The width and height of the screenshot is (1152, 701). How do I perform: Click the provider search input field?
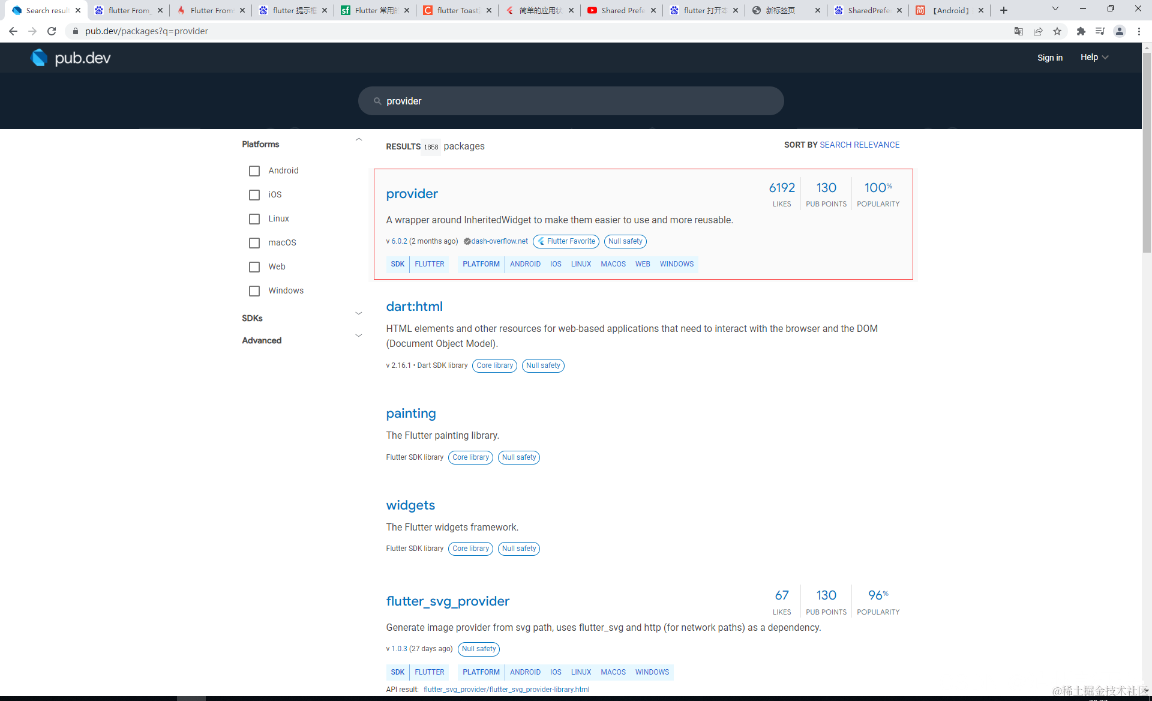pos(571,101)
